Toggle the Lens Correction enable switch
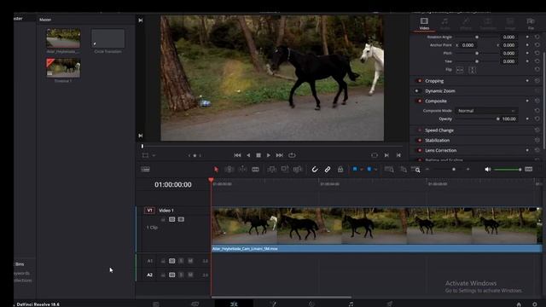Screen dimensions: 546x307 pyautogui.click(x=419, y=150)
